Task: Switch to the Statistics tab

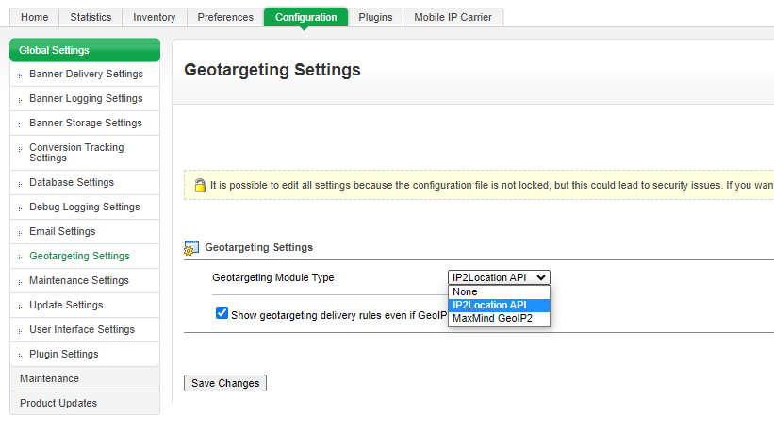Action: [x=91, y=17]
